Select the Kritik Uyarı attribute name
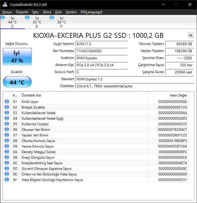 pos(30,102)
